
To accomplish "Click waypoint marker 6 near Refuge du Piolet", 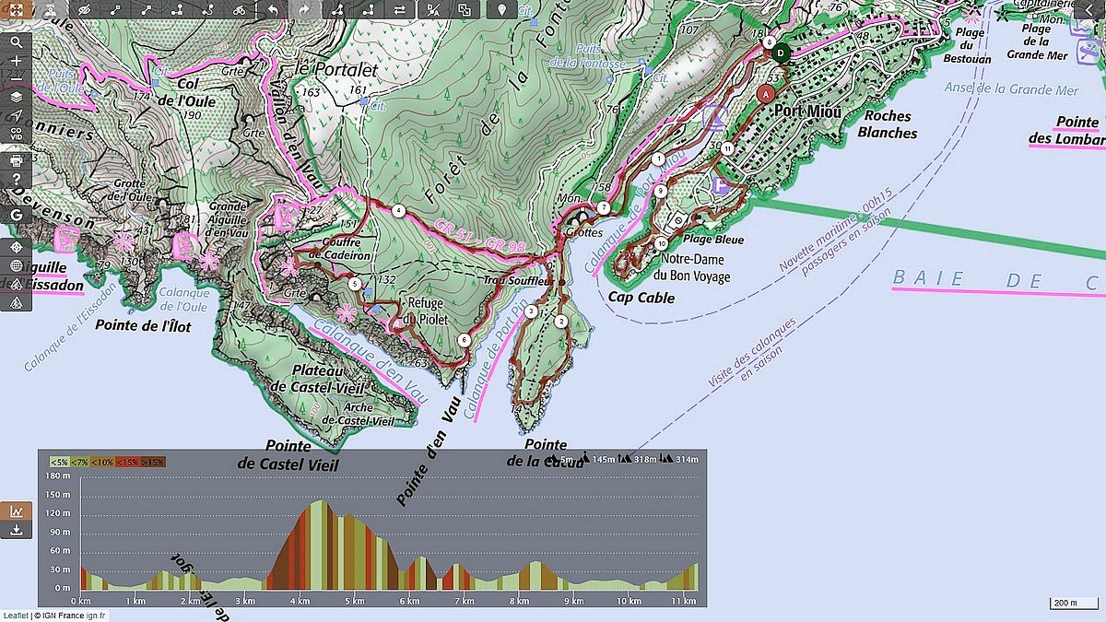I will [464, 340].
